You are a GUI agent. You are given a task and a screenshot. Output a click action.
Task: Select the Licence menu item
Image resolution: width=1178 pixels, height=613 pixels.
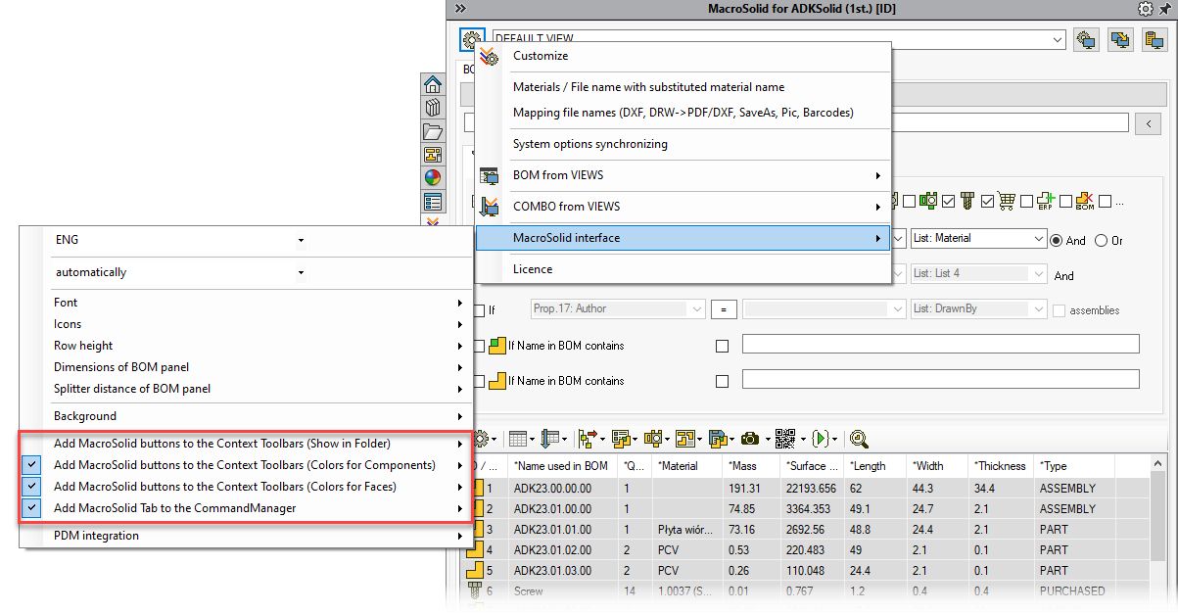tap(683, 269)
